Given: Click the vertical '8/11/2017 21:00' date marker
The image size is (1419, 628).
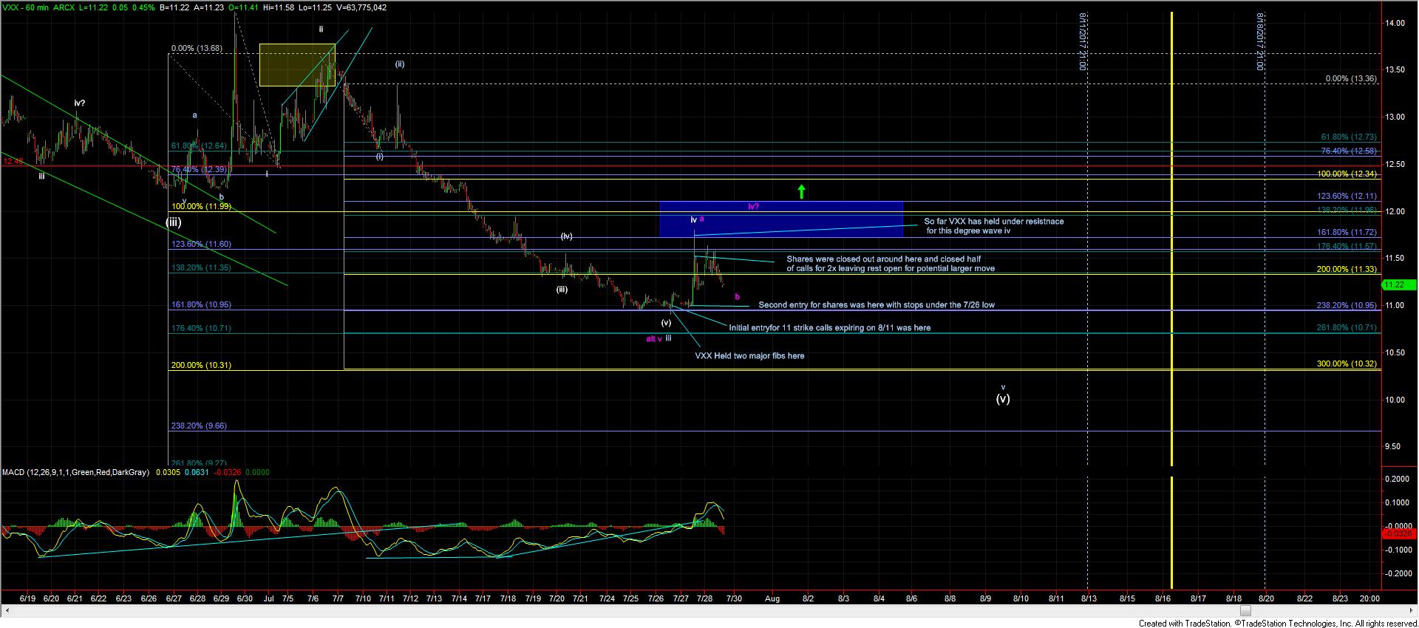Looking at the screenshot, I should point(1082,41).
